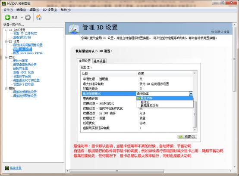Select the 平滑处理 - 透明度 row
239x176 pixels.
coord(137,79)
